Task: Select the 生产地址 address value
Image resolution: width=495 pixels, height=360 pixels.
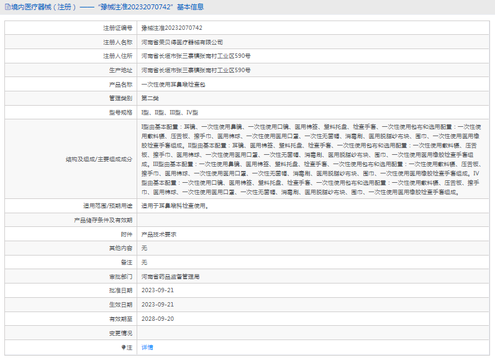Action: pos(196,70)
